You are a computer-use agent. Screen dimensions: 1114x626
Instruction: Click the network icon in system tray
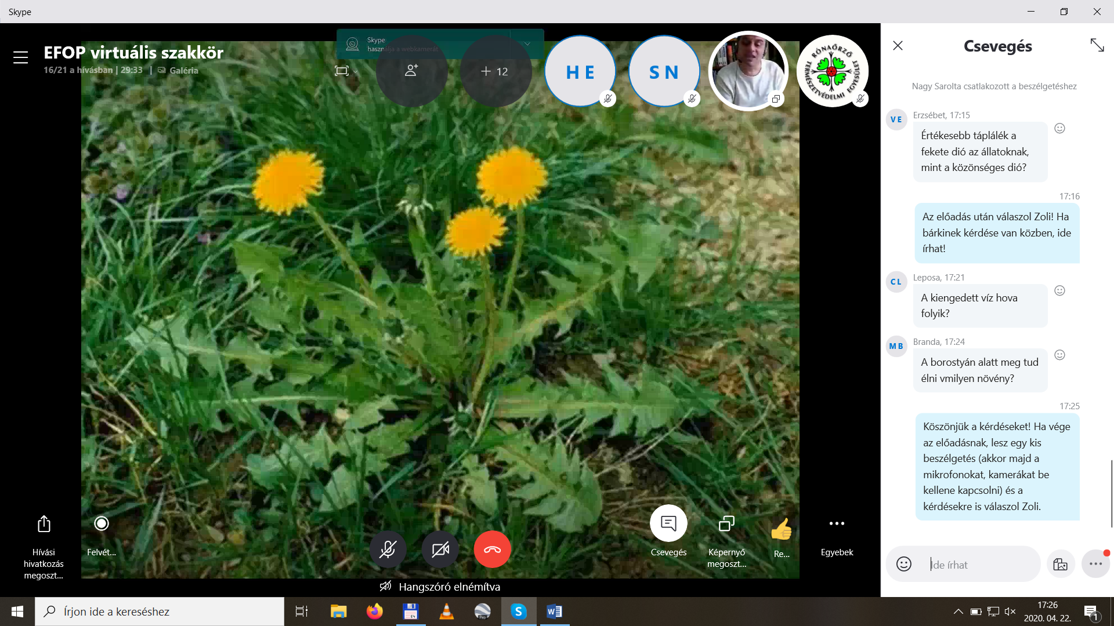[x=993, y=612]
